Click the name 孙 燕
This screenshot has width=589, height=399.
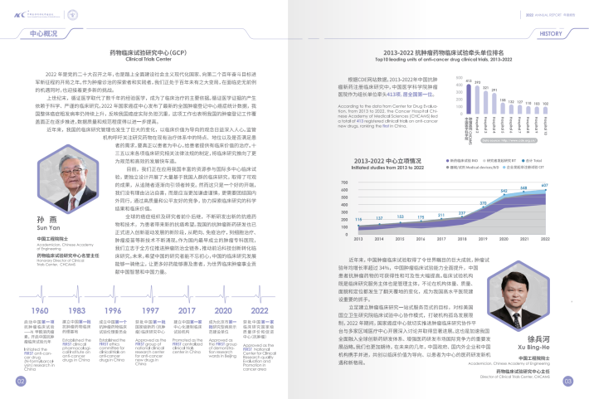(47, 220)
